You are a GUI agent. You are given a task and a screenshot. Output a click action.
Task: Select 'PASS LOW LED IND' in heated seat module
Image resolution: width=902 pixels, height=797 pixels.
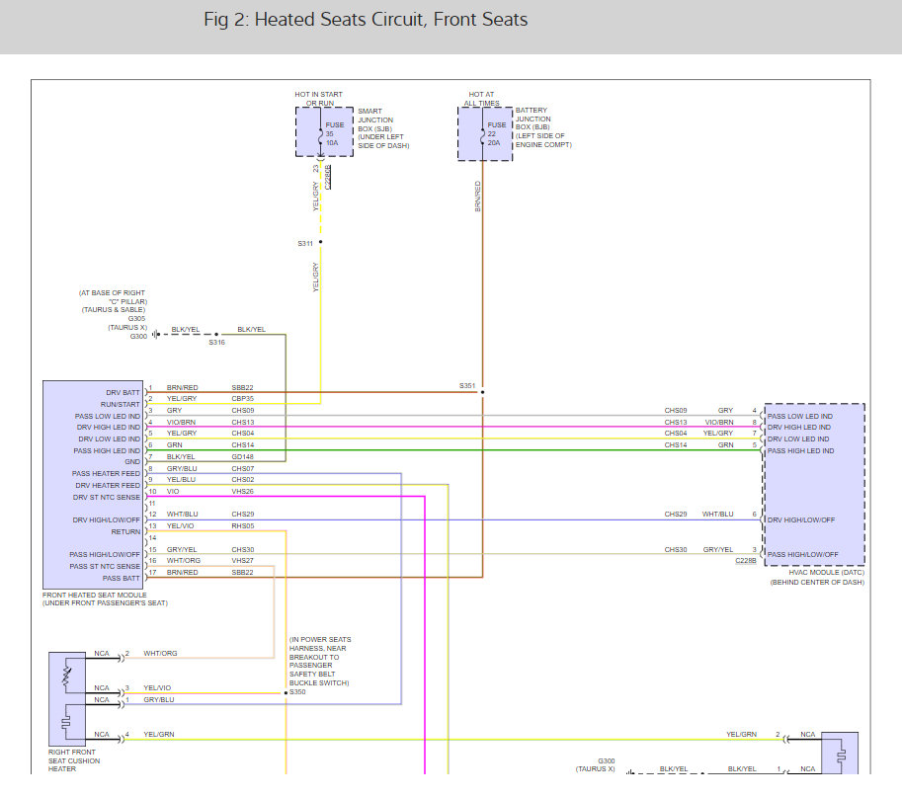point(108,416)
